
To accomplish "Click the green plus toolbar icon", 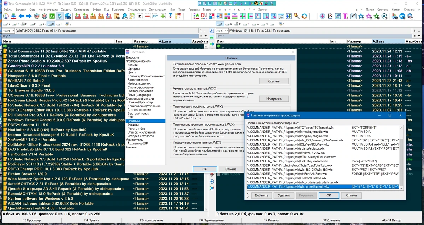I will click(x=163, y=16).
